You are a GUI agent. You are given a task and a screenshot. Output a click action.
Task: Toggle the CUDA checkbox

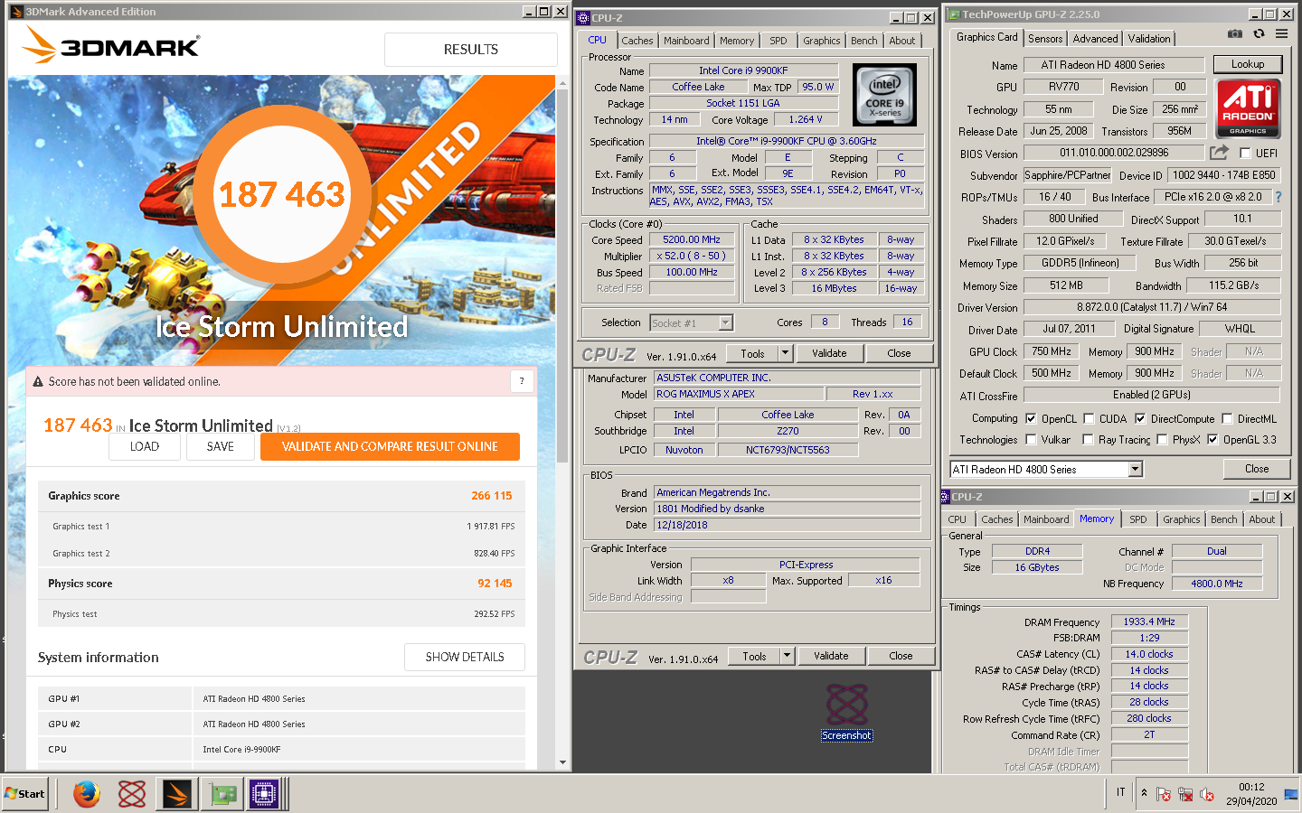[x=1089, y=418]
